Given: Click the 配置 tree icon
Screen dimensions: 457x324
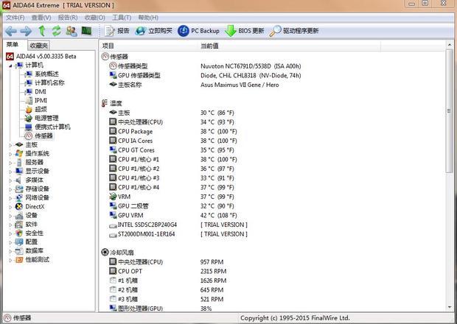Looking at the screenshot, I should coord(19,242).
